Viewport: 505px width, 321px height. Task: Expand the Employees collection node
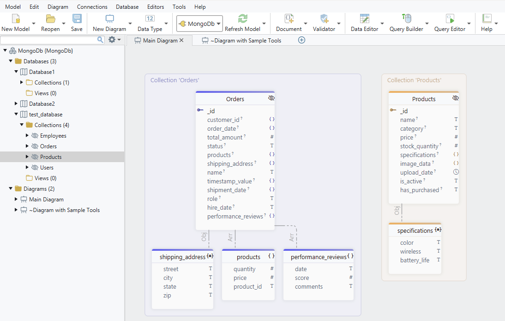(x=27, y=135)
